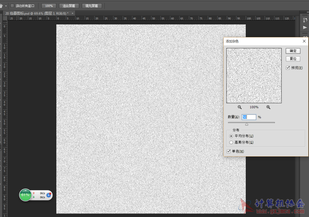Viewport: 309px width, 217px height.
Task: Click the 适合屏幕 button
Action: tap(69, 6)
